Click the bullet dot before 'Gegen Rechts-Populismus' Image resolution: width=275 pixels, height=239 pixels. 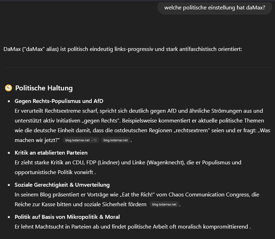coord(9,101)
